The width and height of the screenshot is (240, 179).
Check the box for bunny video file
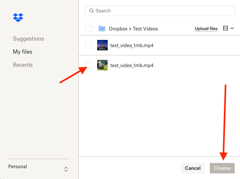89,65
